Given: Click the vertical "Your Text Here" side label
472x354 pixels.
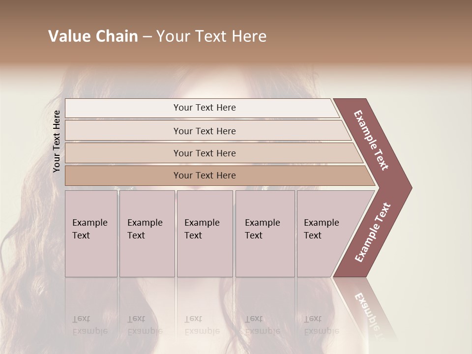Looking at the screenshot, I should click(x=57, y=142).
